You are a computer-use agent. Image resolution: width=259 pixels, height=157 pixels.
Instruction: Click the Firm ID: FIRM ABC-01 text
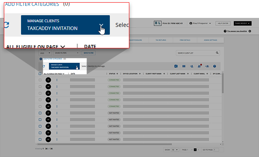173,23
